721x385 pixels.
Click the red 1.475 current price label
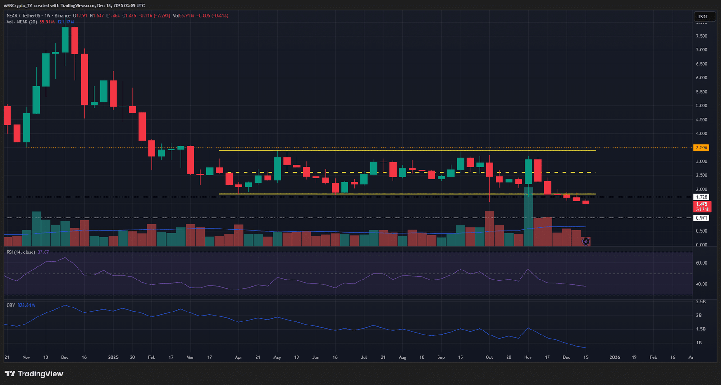click(x=702, y=207)
